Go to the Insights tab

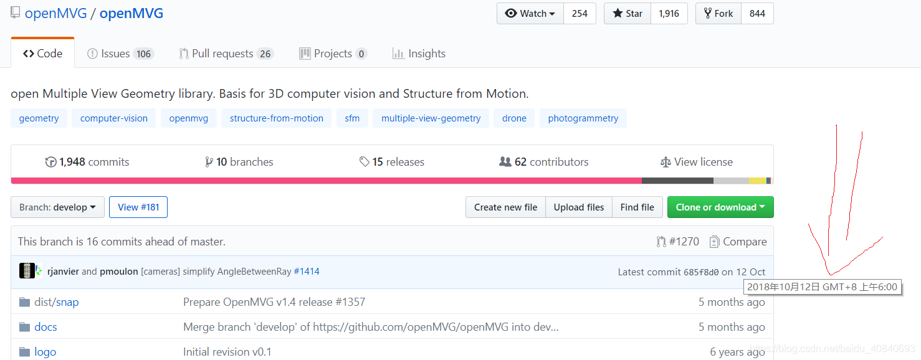click(x=419, y=54)
